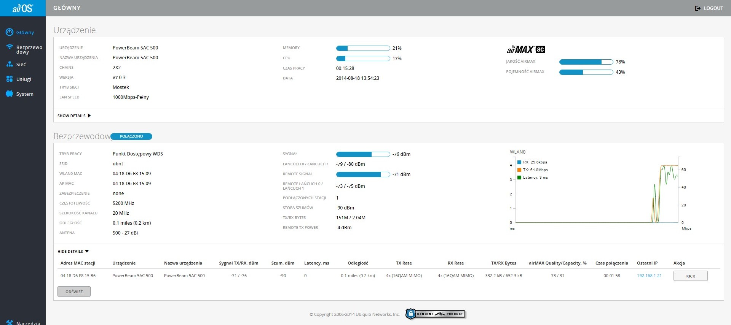The height and width of the screenshot is (325, 731).
Task: Click the Odśwież refresh button
Action: pos(74,292)
